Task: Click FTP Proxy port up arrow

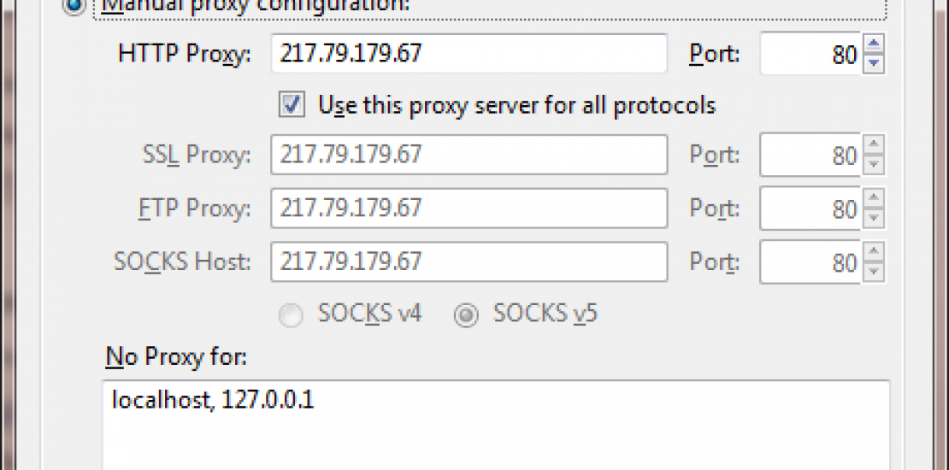Action: click(x=874, y=198)
